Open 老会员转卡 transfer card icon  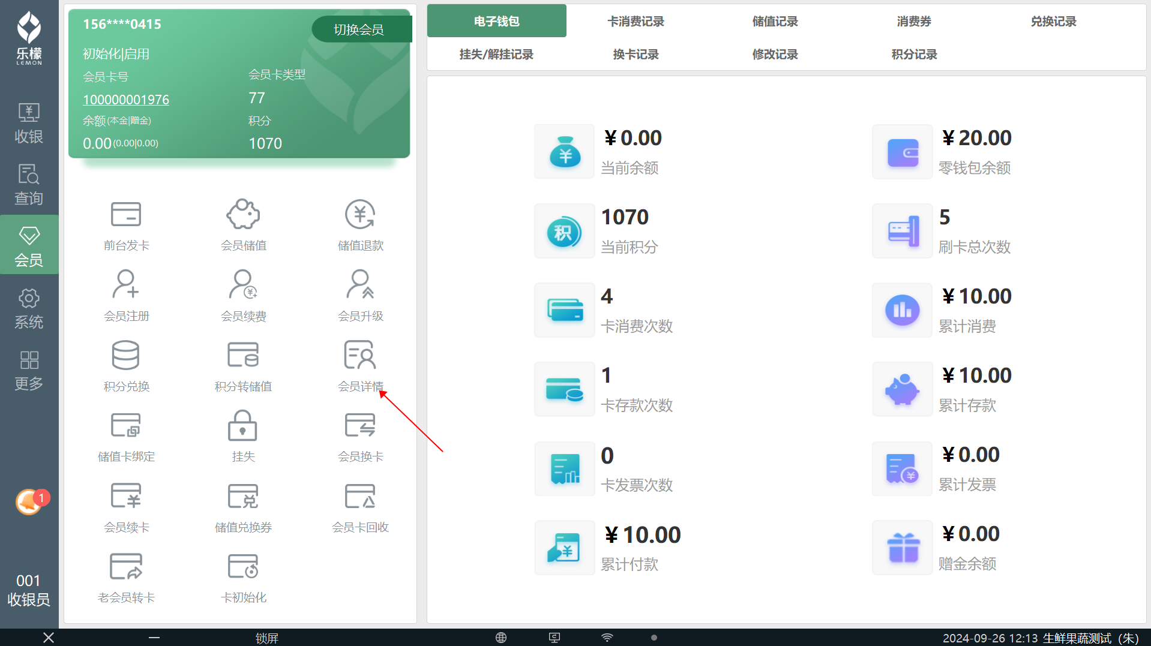[126, 566]
